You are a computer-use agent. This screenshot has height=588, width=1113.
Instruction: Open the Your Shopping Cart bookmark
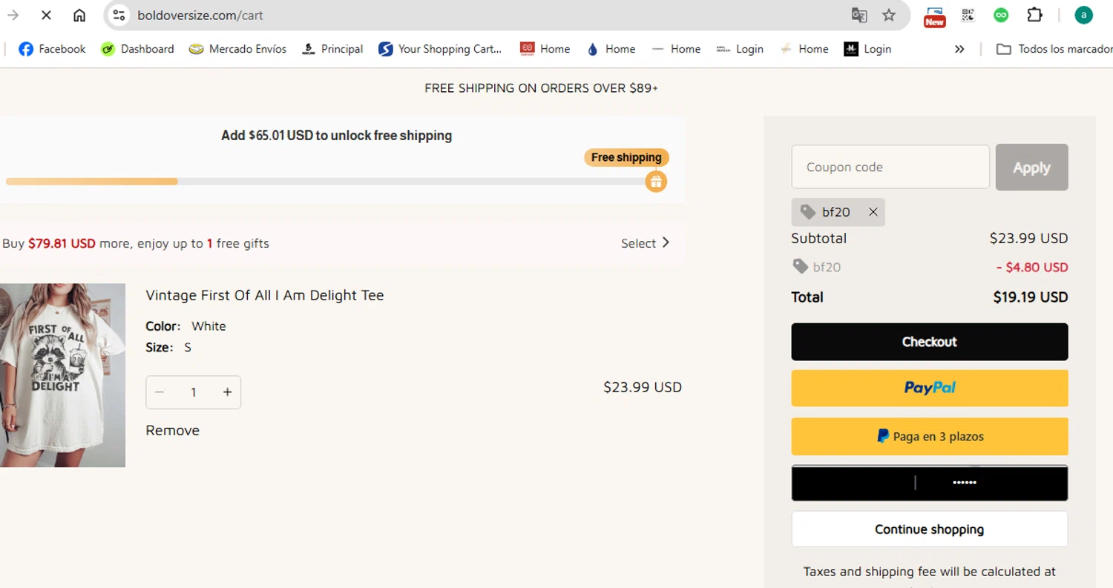[440, 49]
